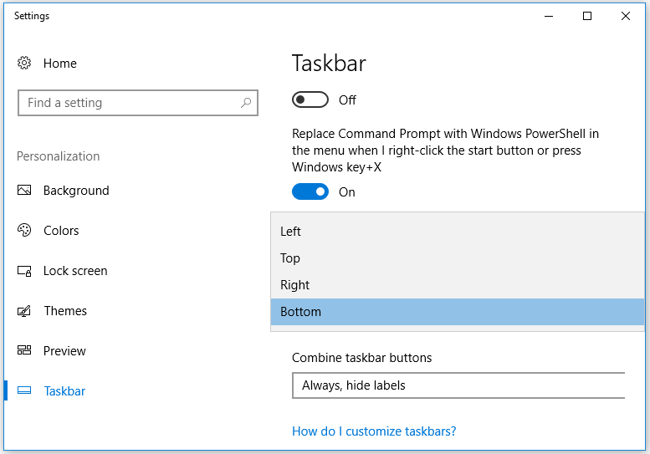This screenshot has height=454, width=650.
Task: Select the highlighted Bottom option
Action: (x=300, y=312)
